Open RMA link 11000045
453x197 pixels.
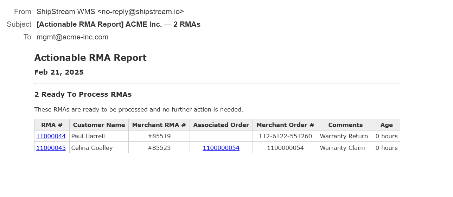click(x=51, y=148)
